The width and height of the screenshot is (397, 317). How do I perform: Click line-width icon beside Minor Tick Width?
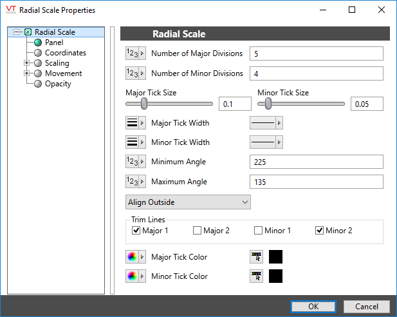coord(132,142)
